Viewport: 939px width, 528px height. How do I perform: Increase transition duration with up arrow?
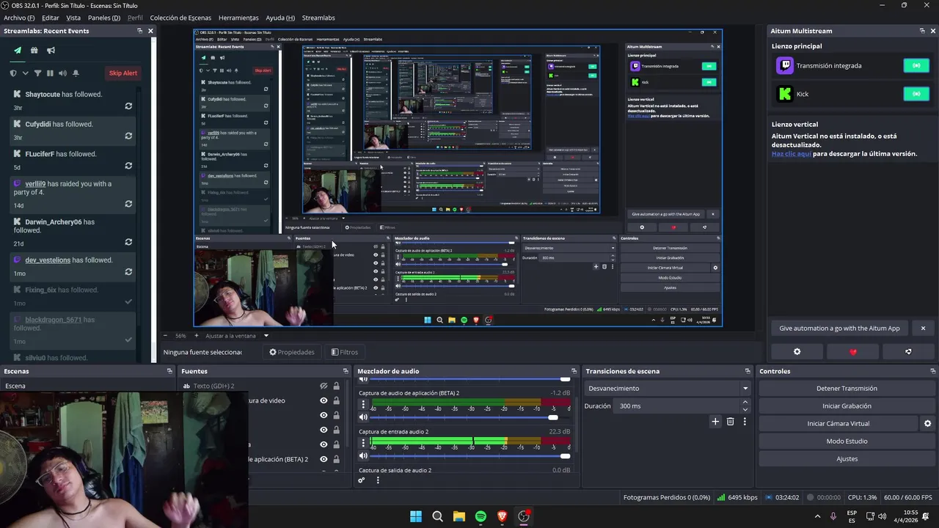coord(745,402)
